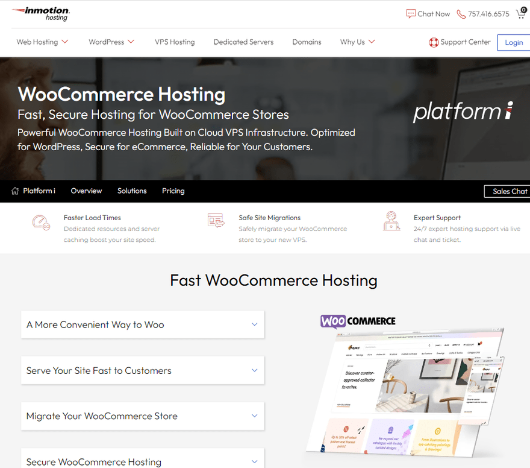Open the Domains menu item

pos(307,42)
